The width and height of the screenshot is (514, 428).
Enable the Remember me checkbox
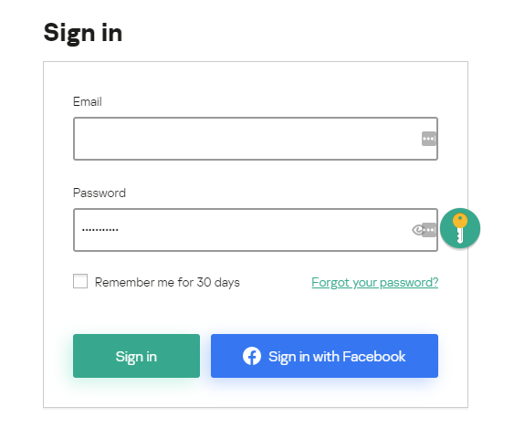tap(80, 281)
